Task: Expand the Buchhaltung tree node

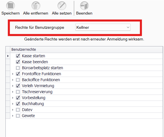Action: pyautogui.click(x=13, y=104)
